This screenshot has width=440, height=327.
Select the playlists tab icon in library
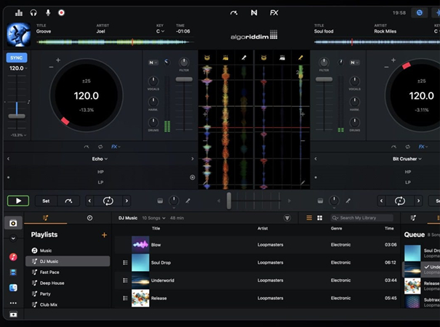tap(45, 217)
